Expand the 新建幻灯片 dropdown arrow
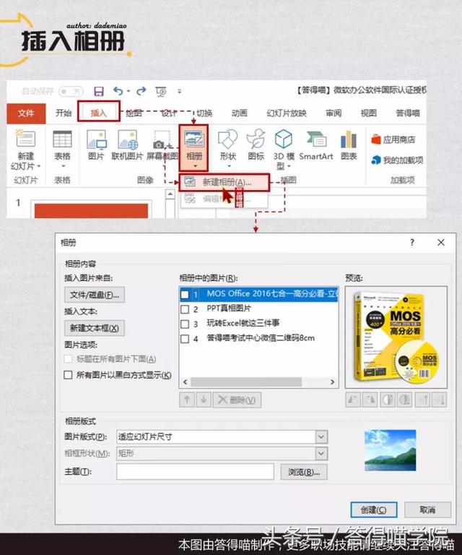The width and height of the screenshot is (462, 555). [x=39, y=166]
